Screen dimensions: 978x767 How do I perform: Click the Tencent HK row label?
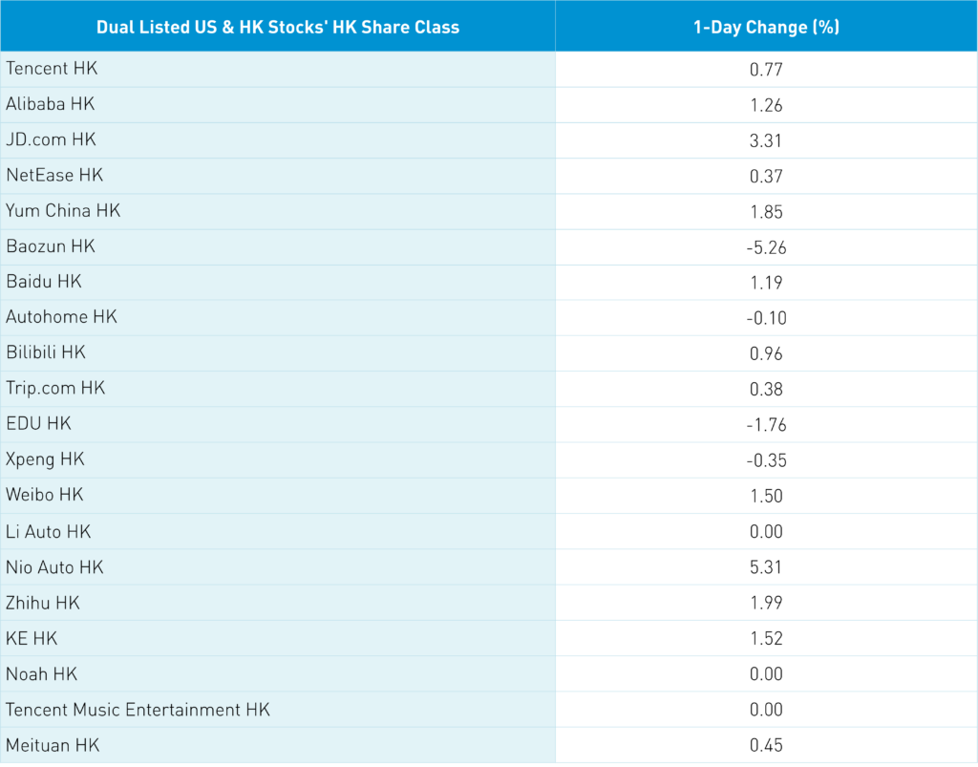[x=52, y=69]
